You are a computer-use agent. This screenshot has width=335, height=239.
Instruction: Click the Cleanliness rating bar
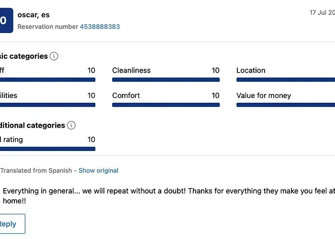(166, 80)
